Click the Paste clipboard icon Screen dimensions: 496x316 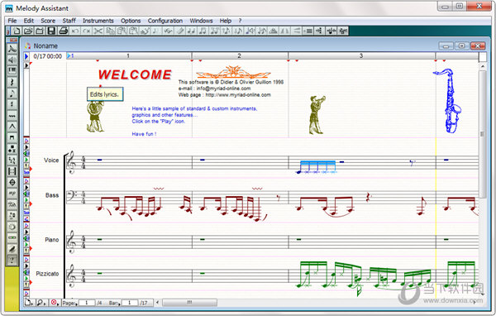(122, 31)
